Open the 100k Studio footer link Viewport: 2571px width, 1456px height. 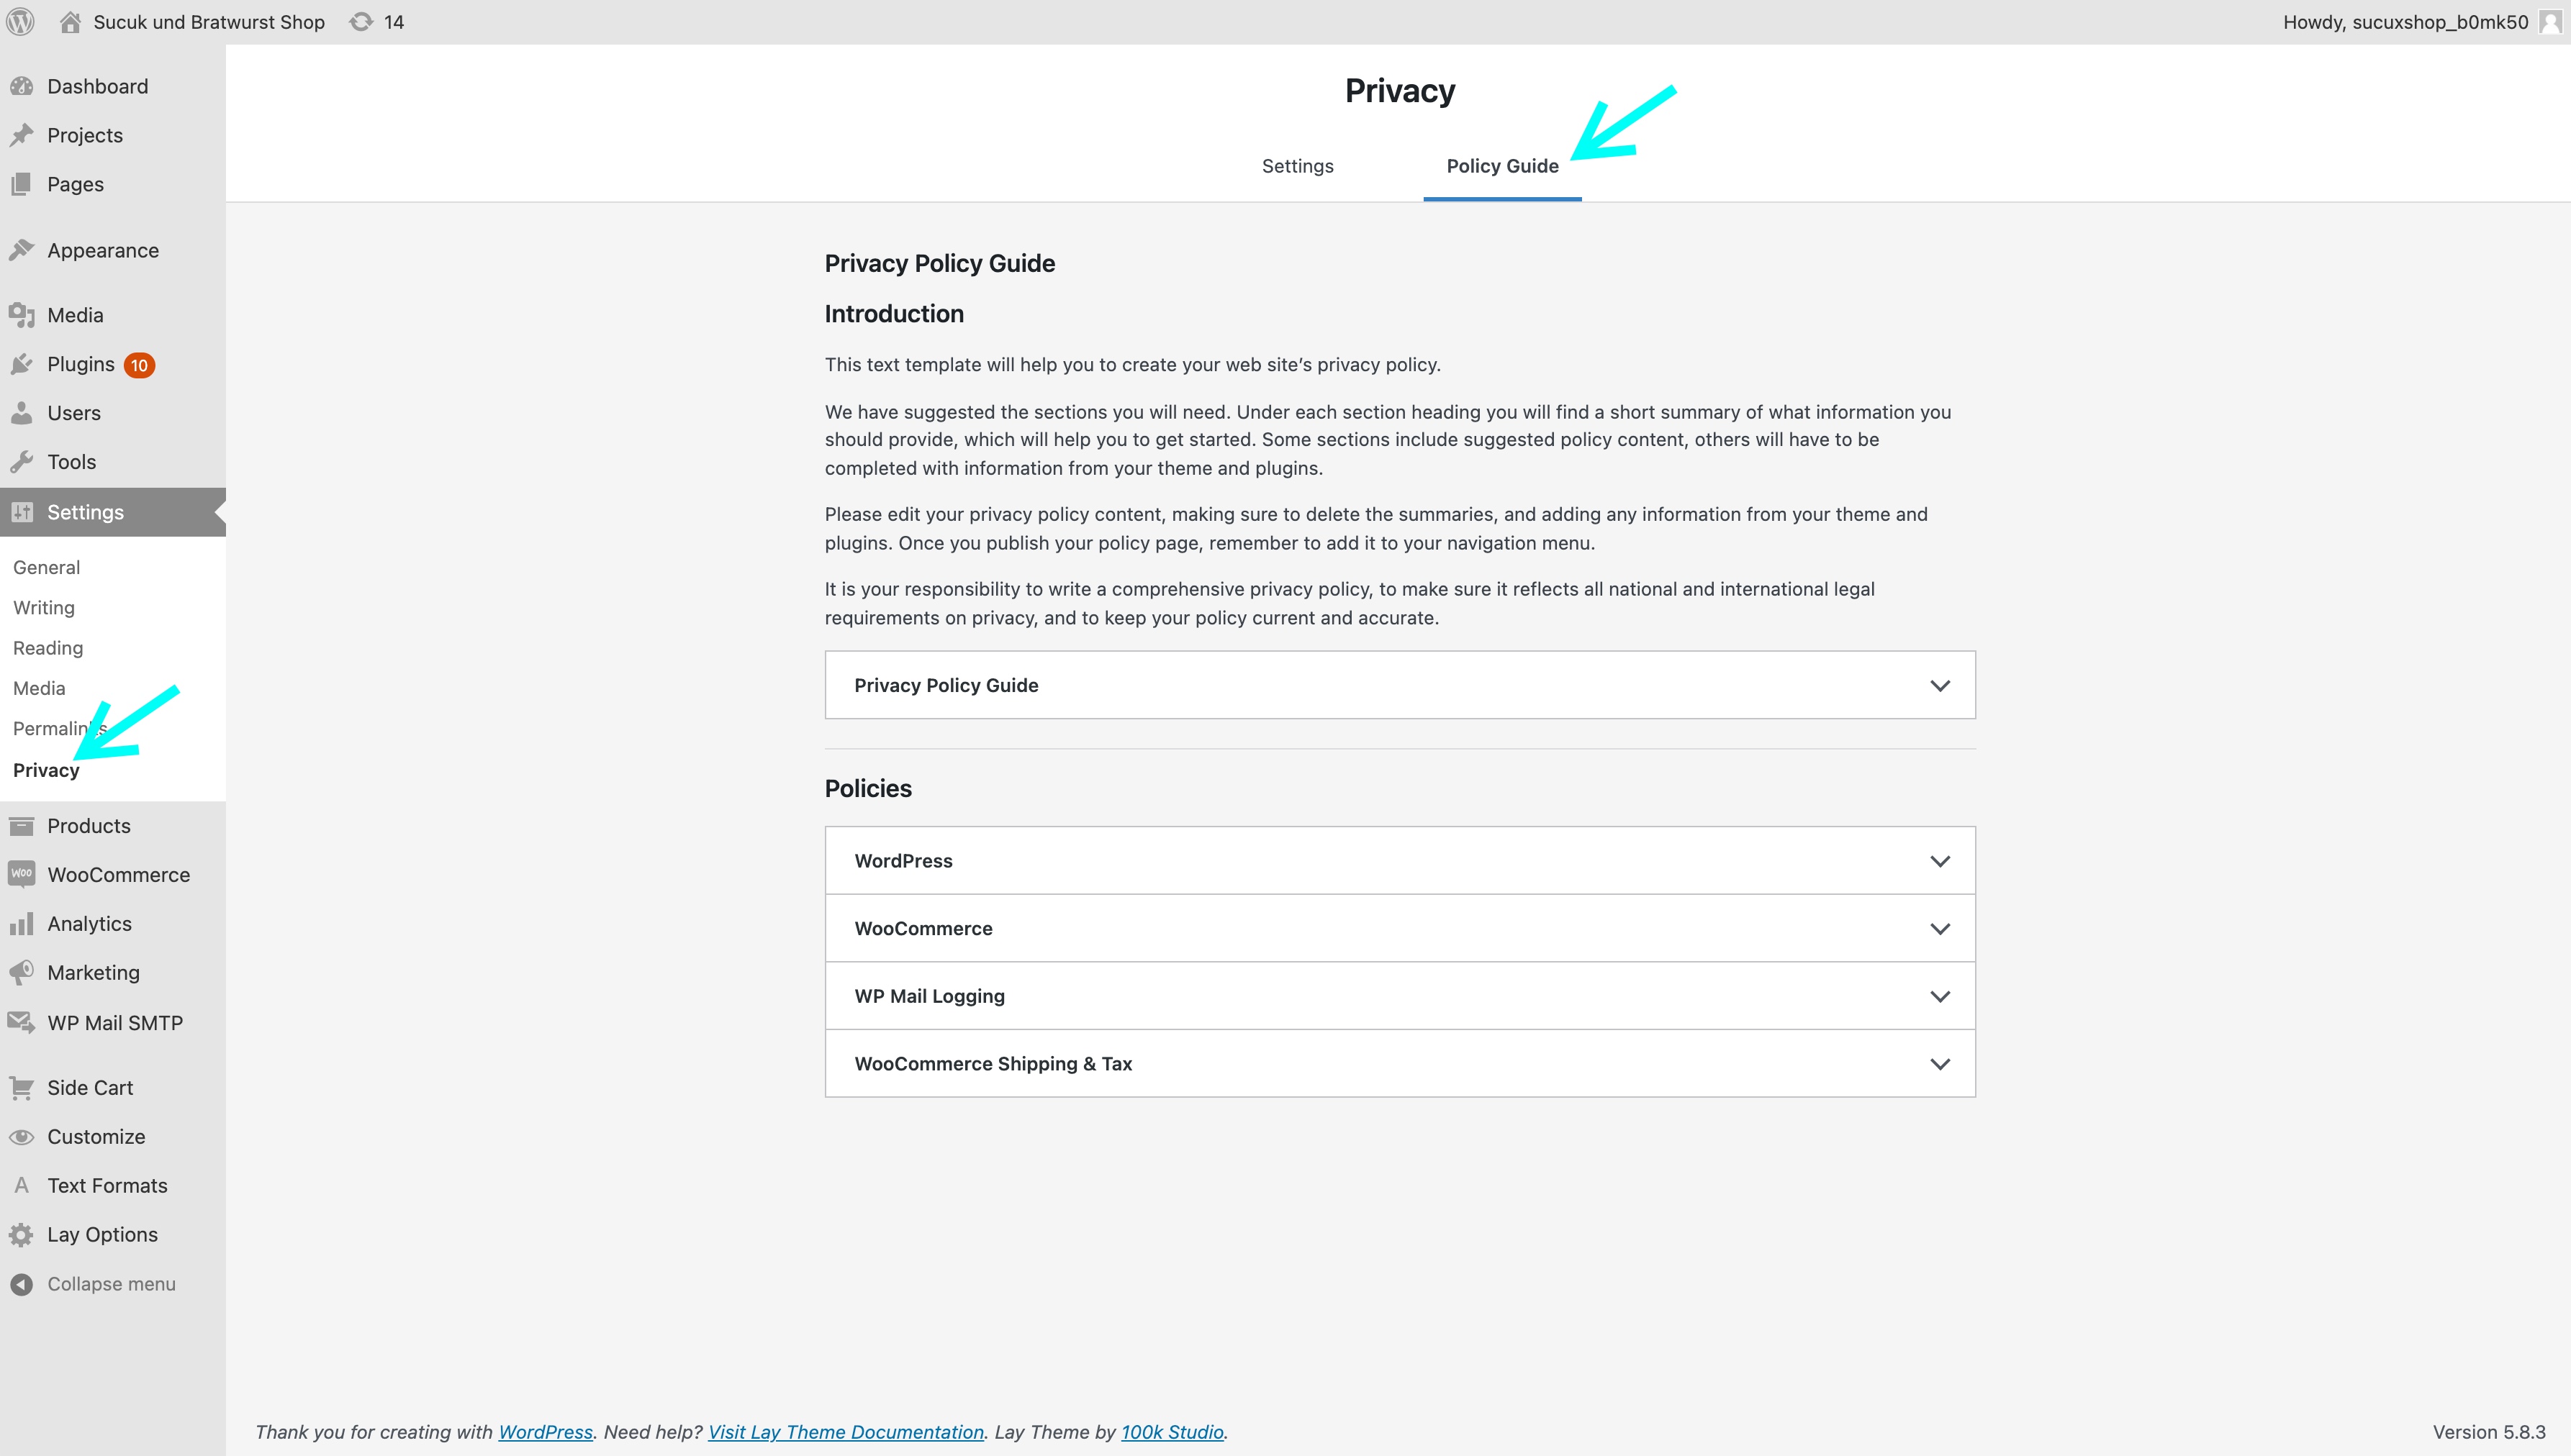1172,1431
